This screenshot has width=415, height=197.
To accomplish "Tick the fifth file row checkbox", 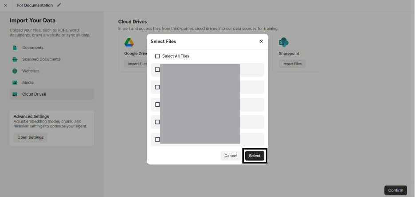I will [157, 139].
